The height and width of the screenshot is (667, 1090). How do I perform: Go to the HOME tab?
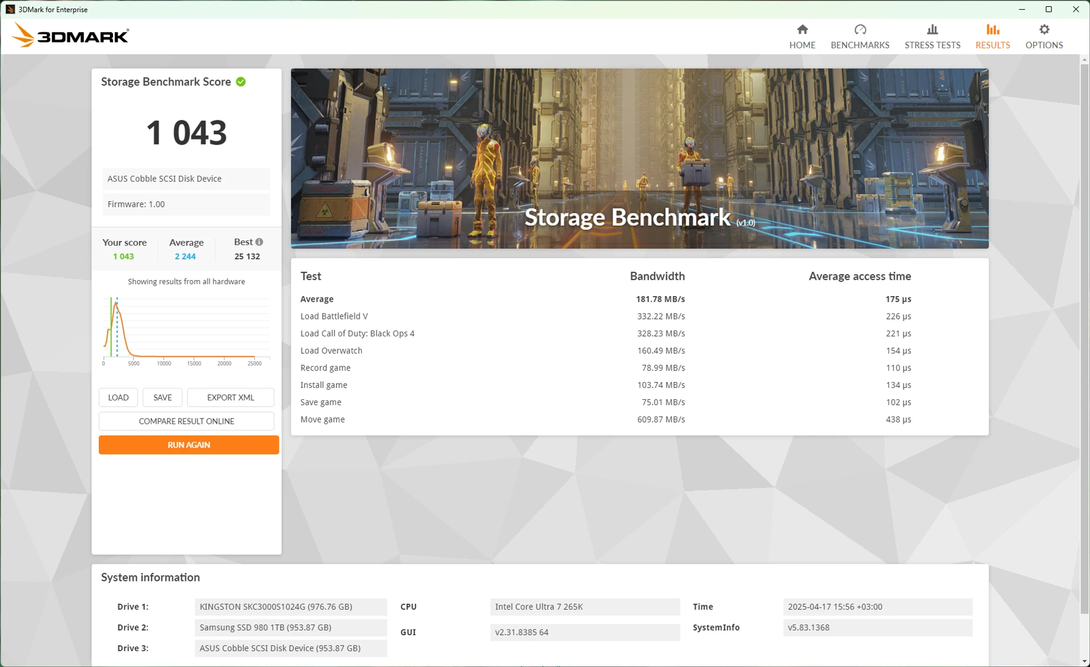[802, 37]
